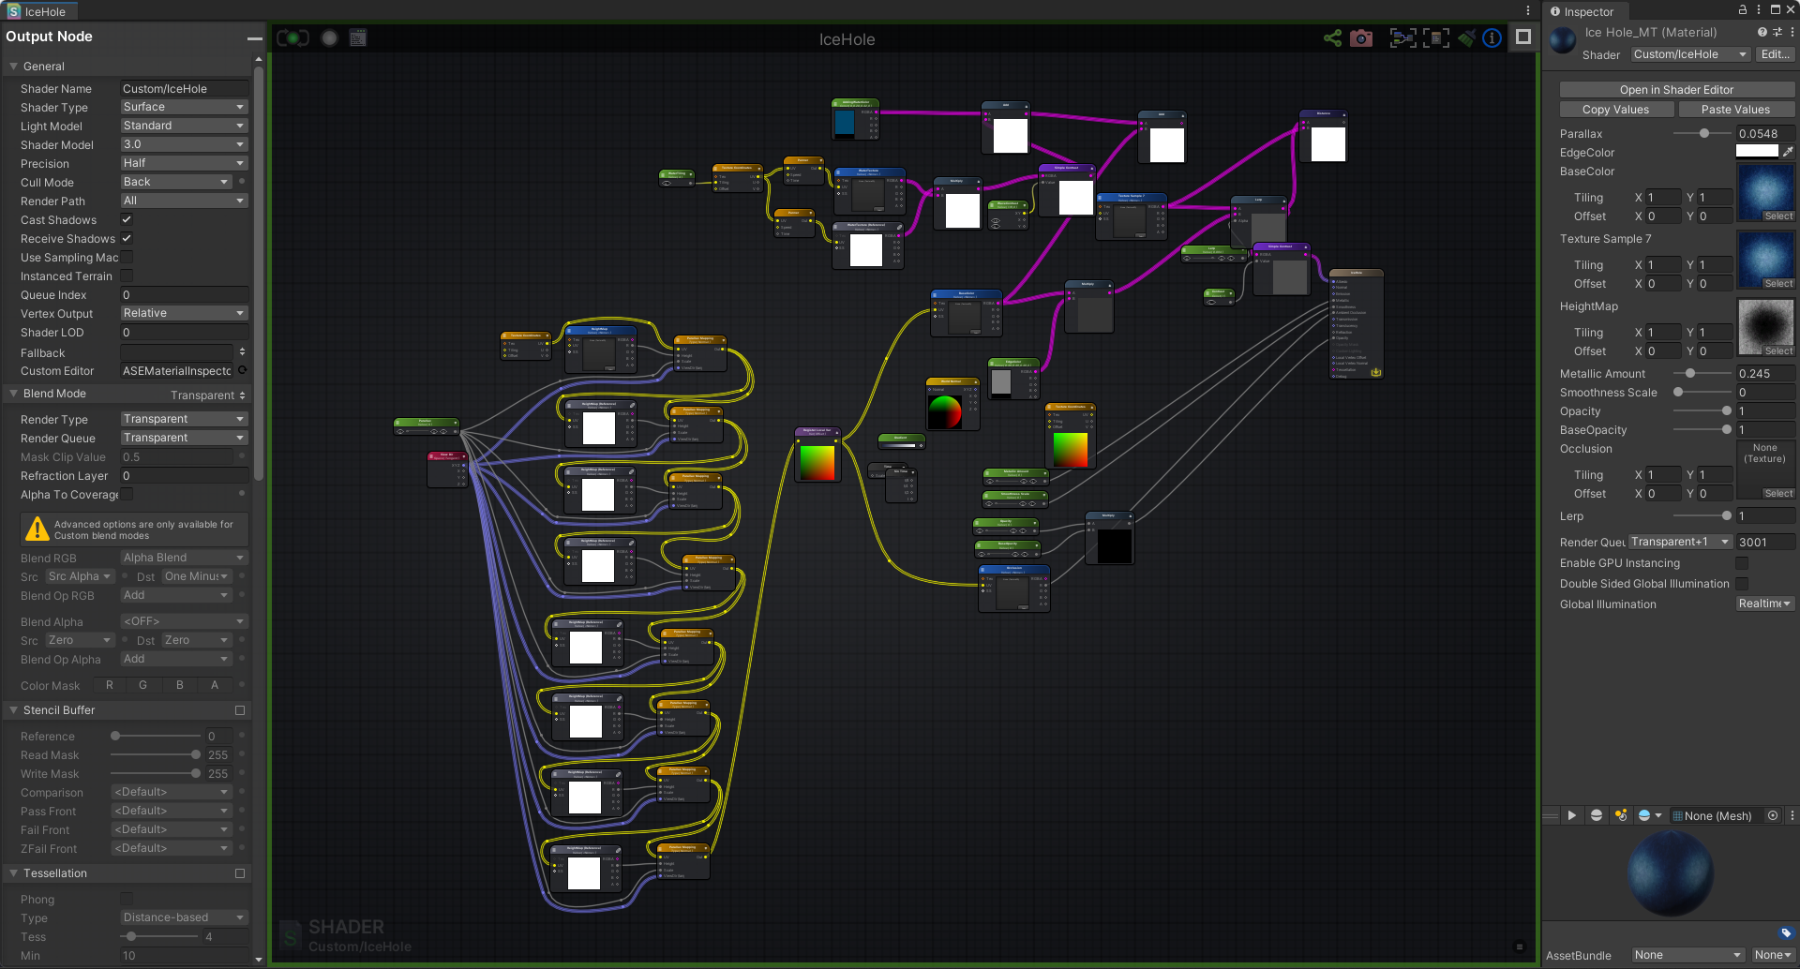Click the EdgeColor white color swatch

coord(1757,152)
